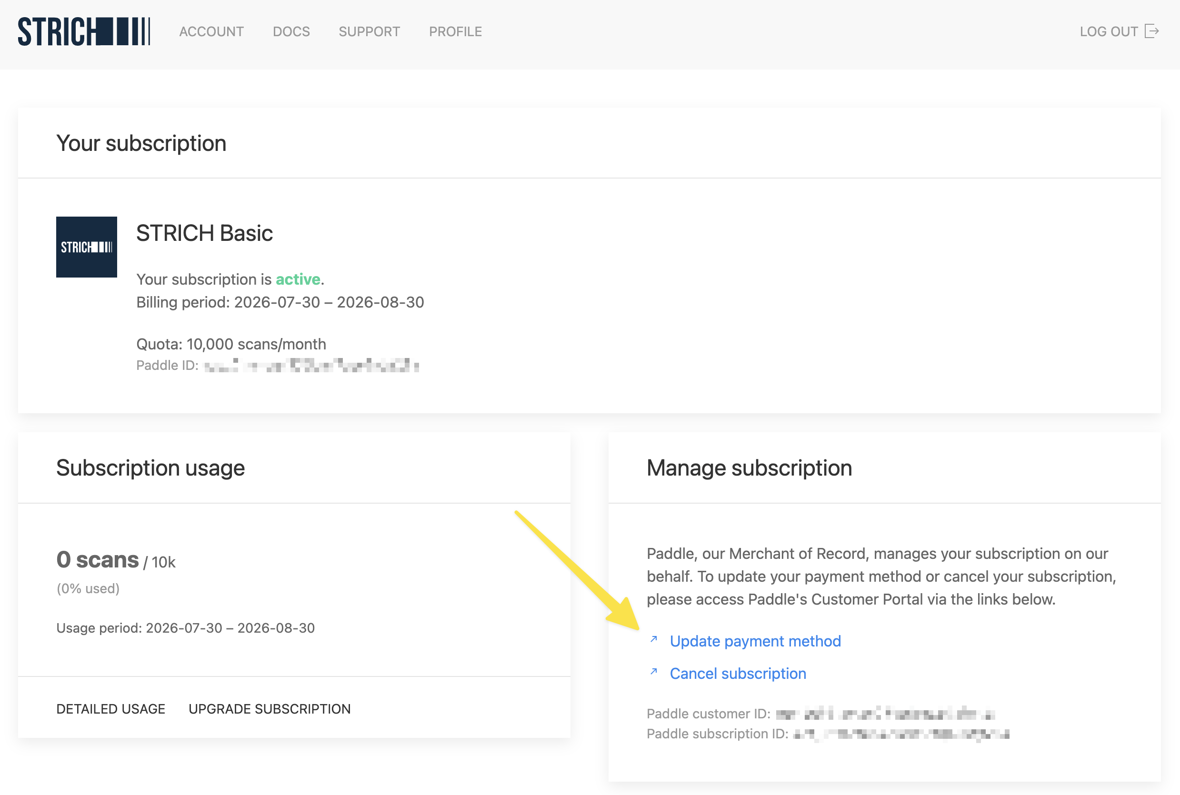Select 'Billing period: 2026-07-30 – 2026-08-30' text
Screen dimensions: 1180x795
(280, 302)
